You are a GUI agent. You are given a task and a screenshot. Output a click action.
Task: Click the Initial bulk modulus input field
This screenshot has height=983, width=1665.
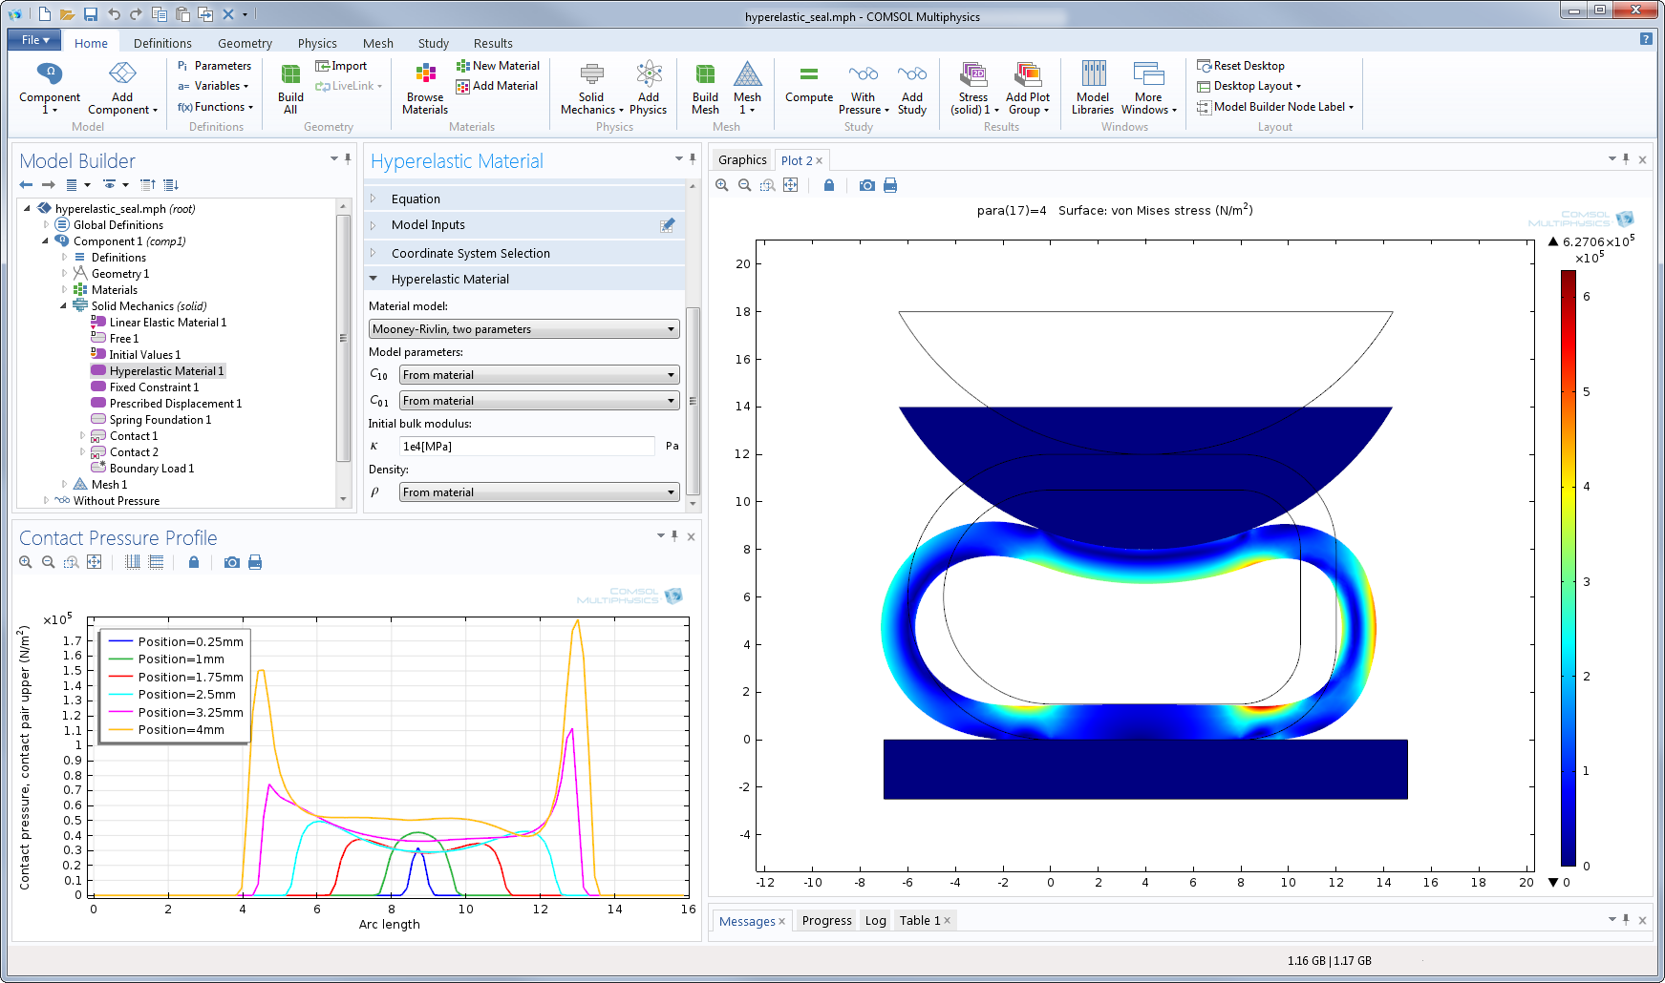click(x=526, y=447)
